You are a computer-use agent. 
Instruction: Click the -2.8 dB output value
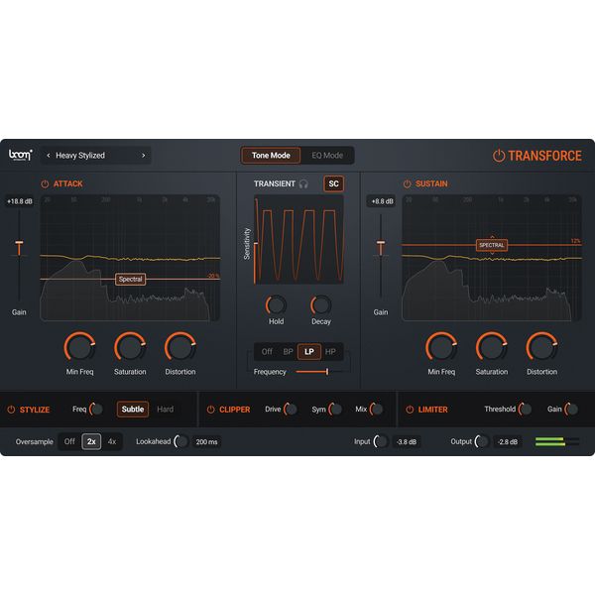tap(508, 442)
